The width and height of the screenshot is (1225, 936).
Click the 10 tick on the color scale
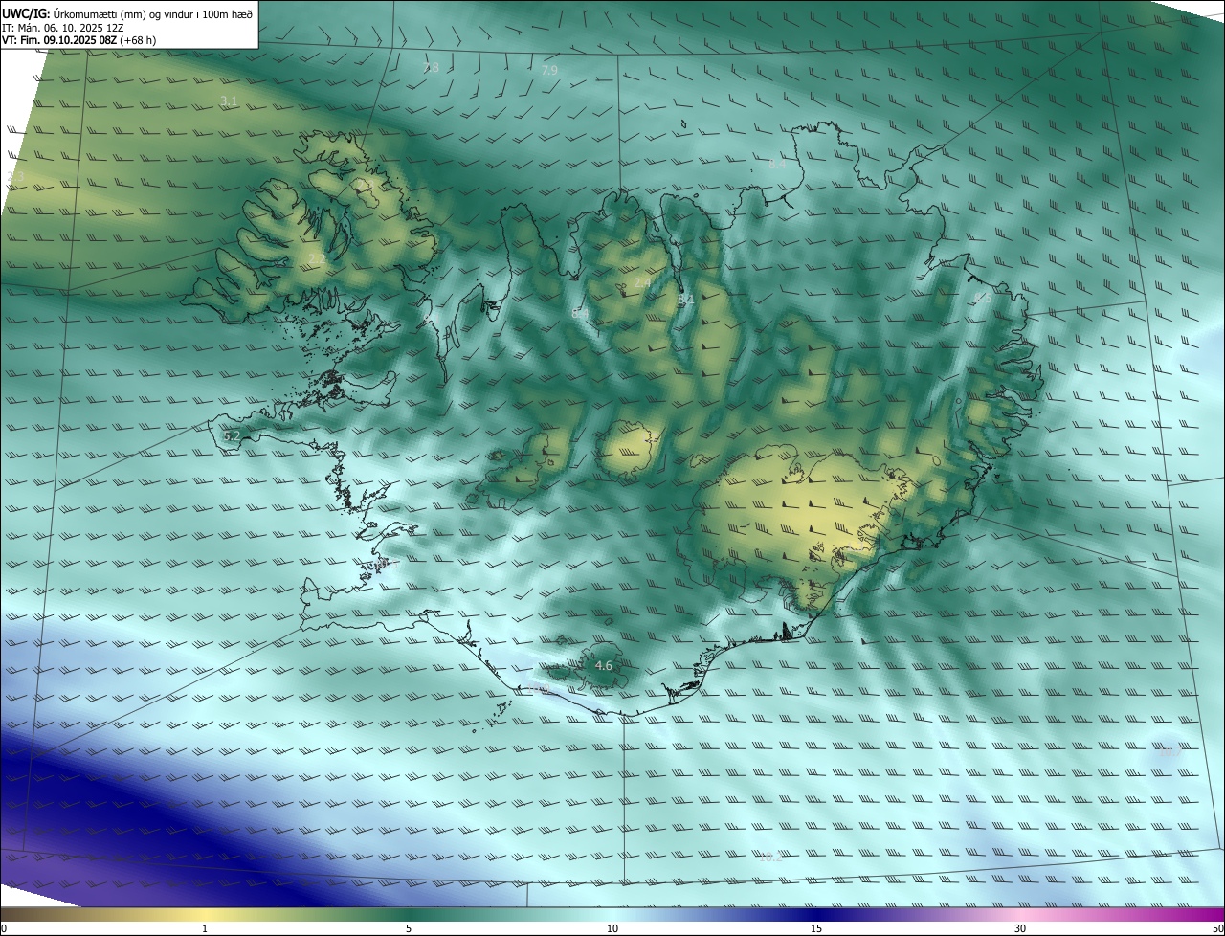(612, 928)
